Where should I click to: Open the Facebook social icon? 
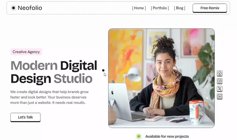[x=220, y=74]
